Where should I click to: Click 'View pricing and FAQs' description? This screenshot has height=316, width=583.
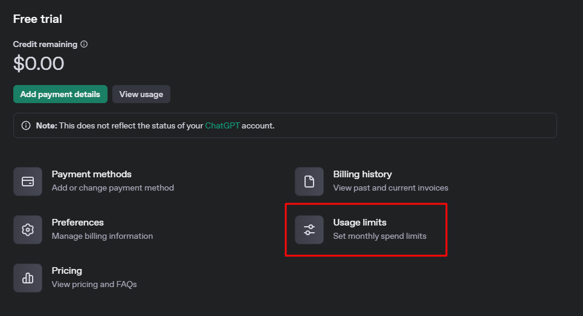94,284
